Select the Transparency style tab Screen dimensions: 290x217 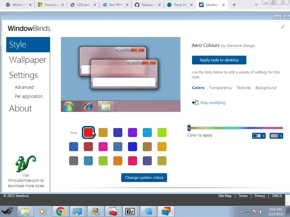tap(220, 88)
